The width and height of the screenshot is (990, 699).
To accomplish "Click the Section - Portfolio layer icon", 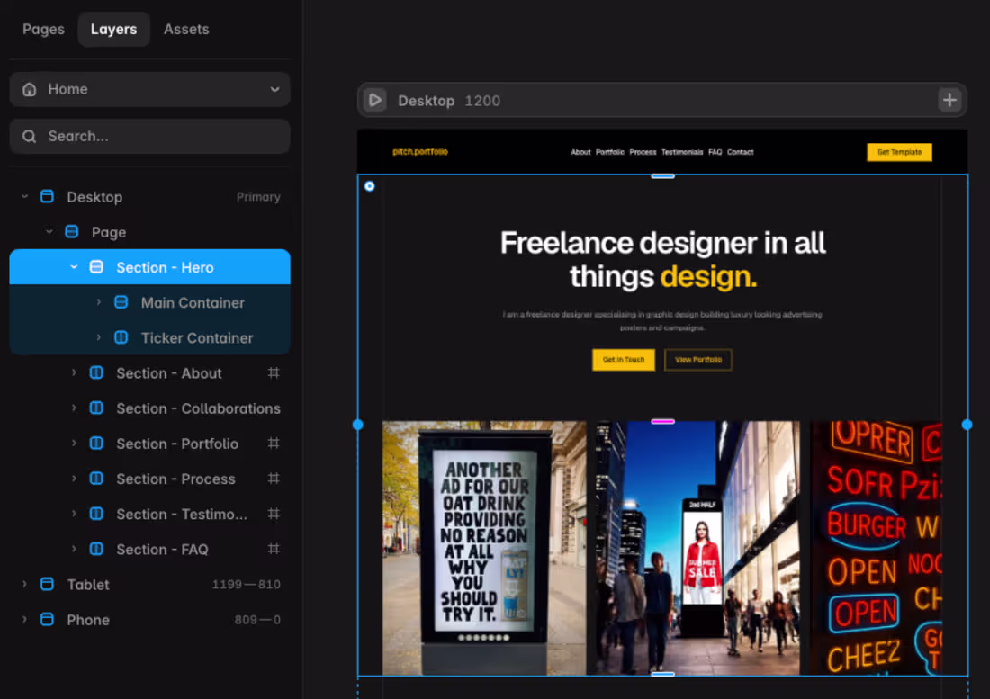I will 96,444.
